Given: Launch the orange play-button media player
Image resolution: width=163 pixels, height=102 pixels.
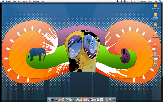Looking at the screenshot, I should 63,100.
